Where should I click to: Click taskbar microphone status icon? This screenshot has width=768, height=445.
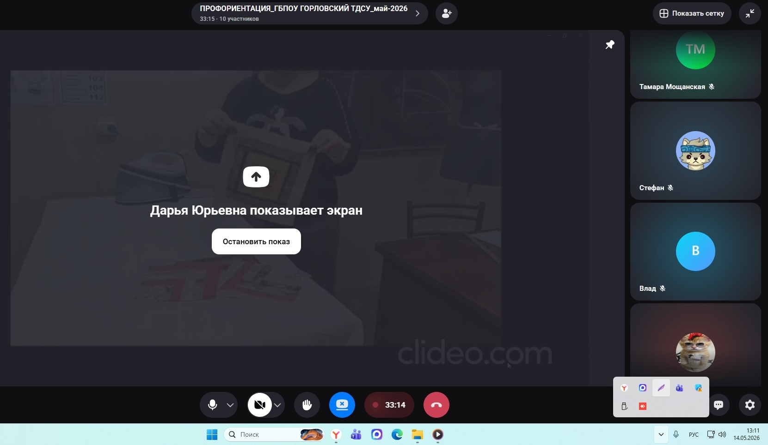click(x=676, y=434)
